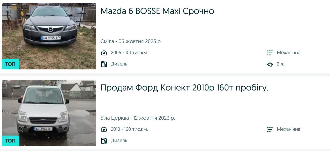
Task: Click the Сміла - 06 жовтня 2023 text
Action: point(131,41)
